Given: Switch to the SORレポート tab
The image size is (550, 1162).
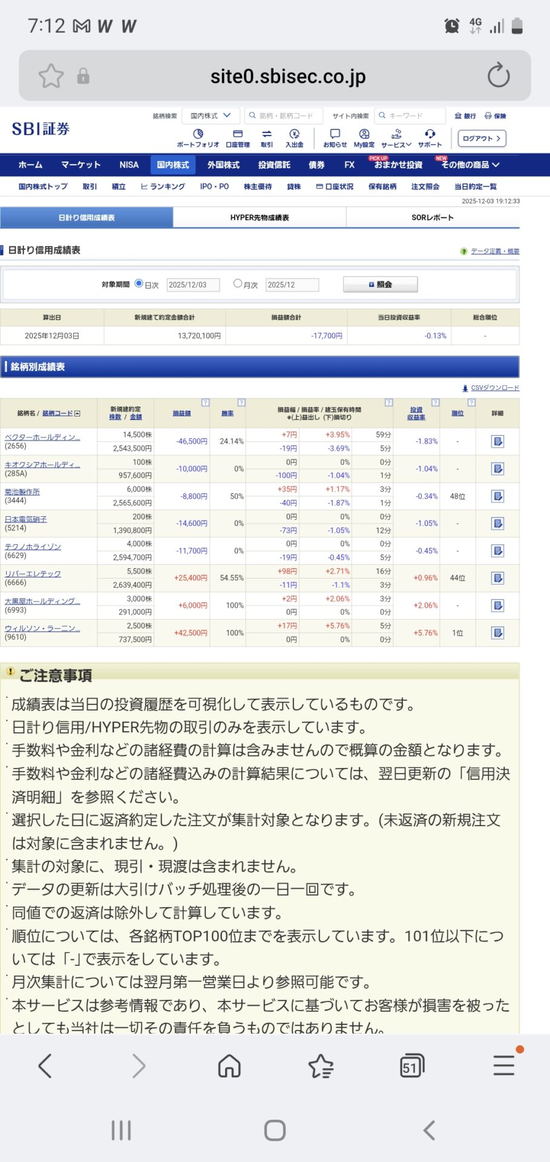Looking at the screenshot, I should [x=432, y=217].
